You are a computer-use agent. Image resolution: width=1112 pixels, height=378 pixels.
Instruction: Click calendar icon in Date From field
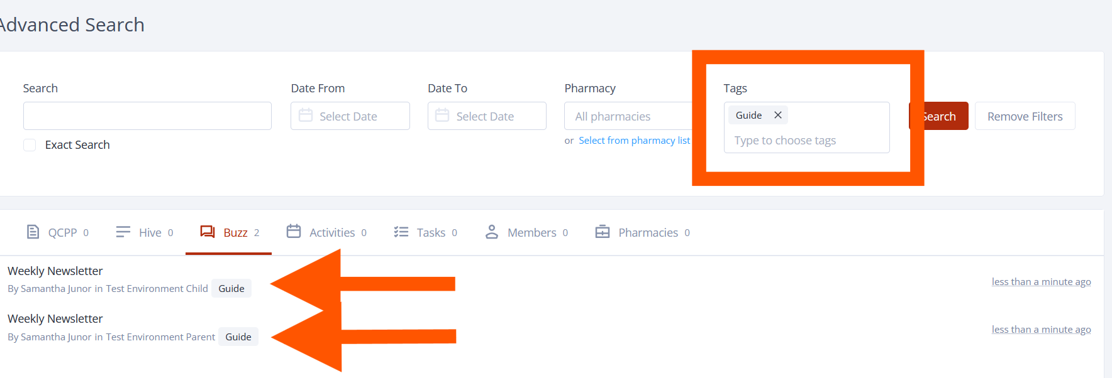tap(306, 116)
